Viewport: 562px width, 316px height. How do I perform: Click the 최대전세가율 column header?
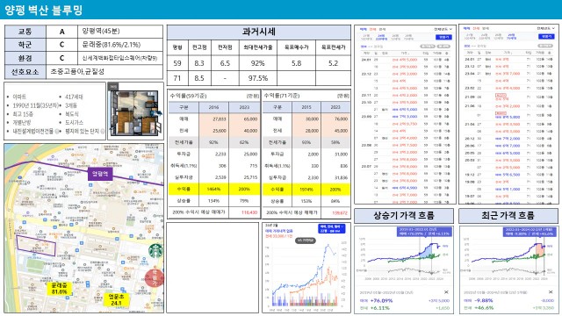(x=257, y=47)
